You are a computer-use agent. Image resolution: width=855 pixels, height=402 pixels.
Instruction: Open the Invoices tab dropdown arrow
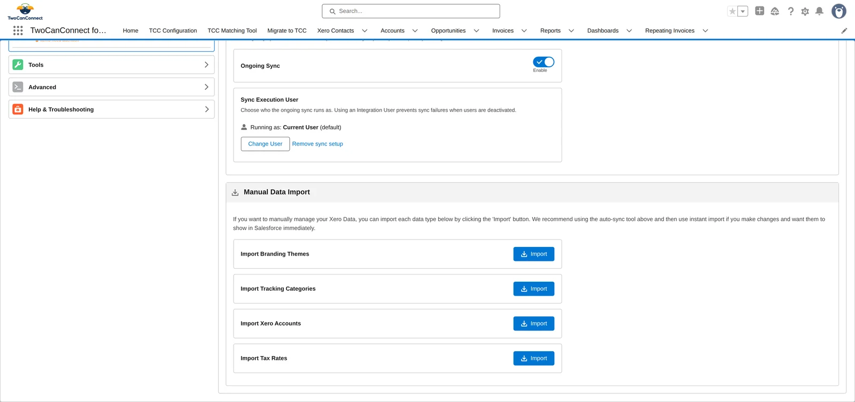(524, 30)
